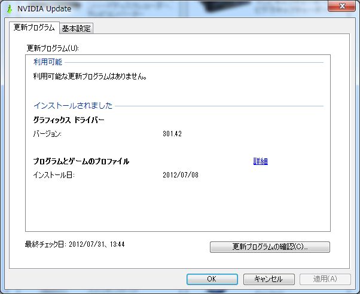Click the キャンセル button

[x=269, y=279]
